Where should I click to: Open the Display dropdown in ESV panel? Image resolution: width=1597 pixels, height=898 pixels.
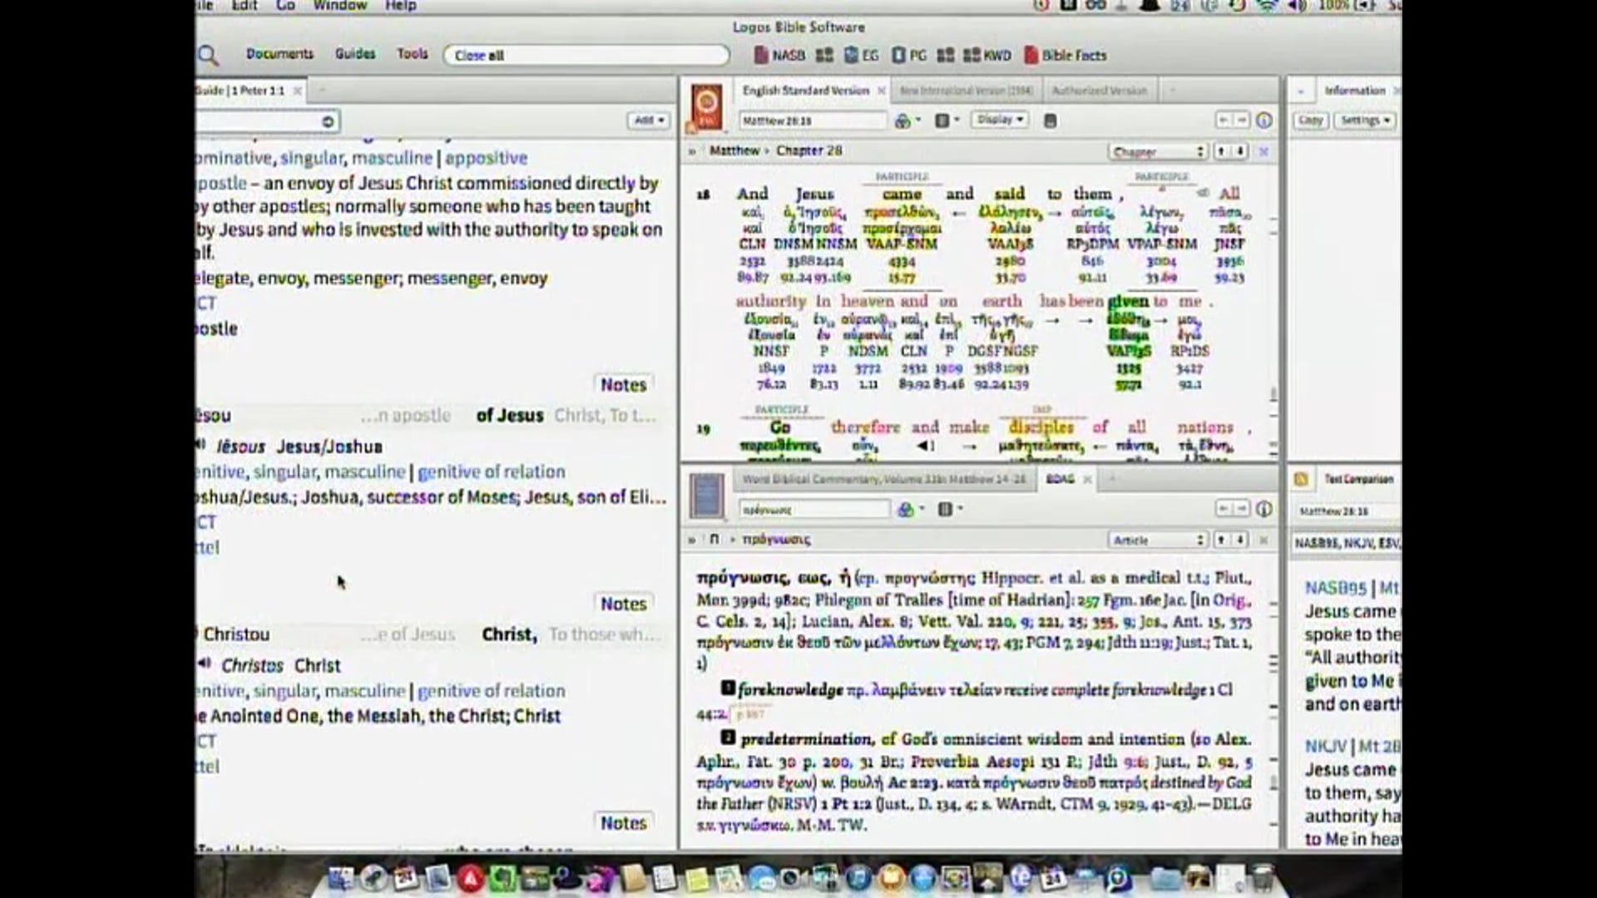[999, 120]
